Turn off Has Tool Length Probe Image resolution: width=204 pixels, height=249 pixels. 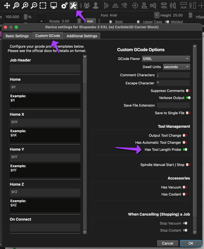tap(185, 149)
